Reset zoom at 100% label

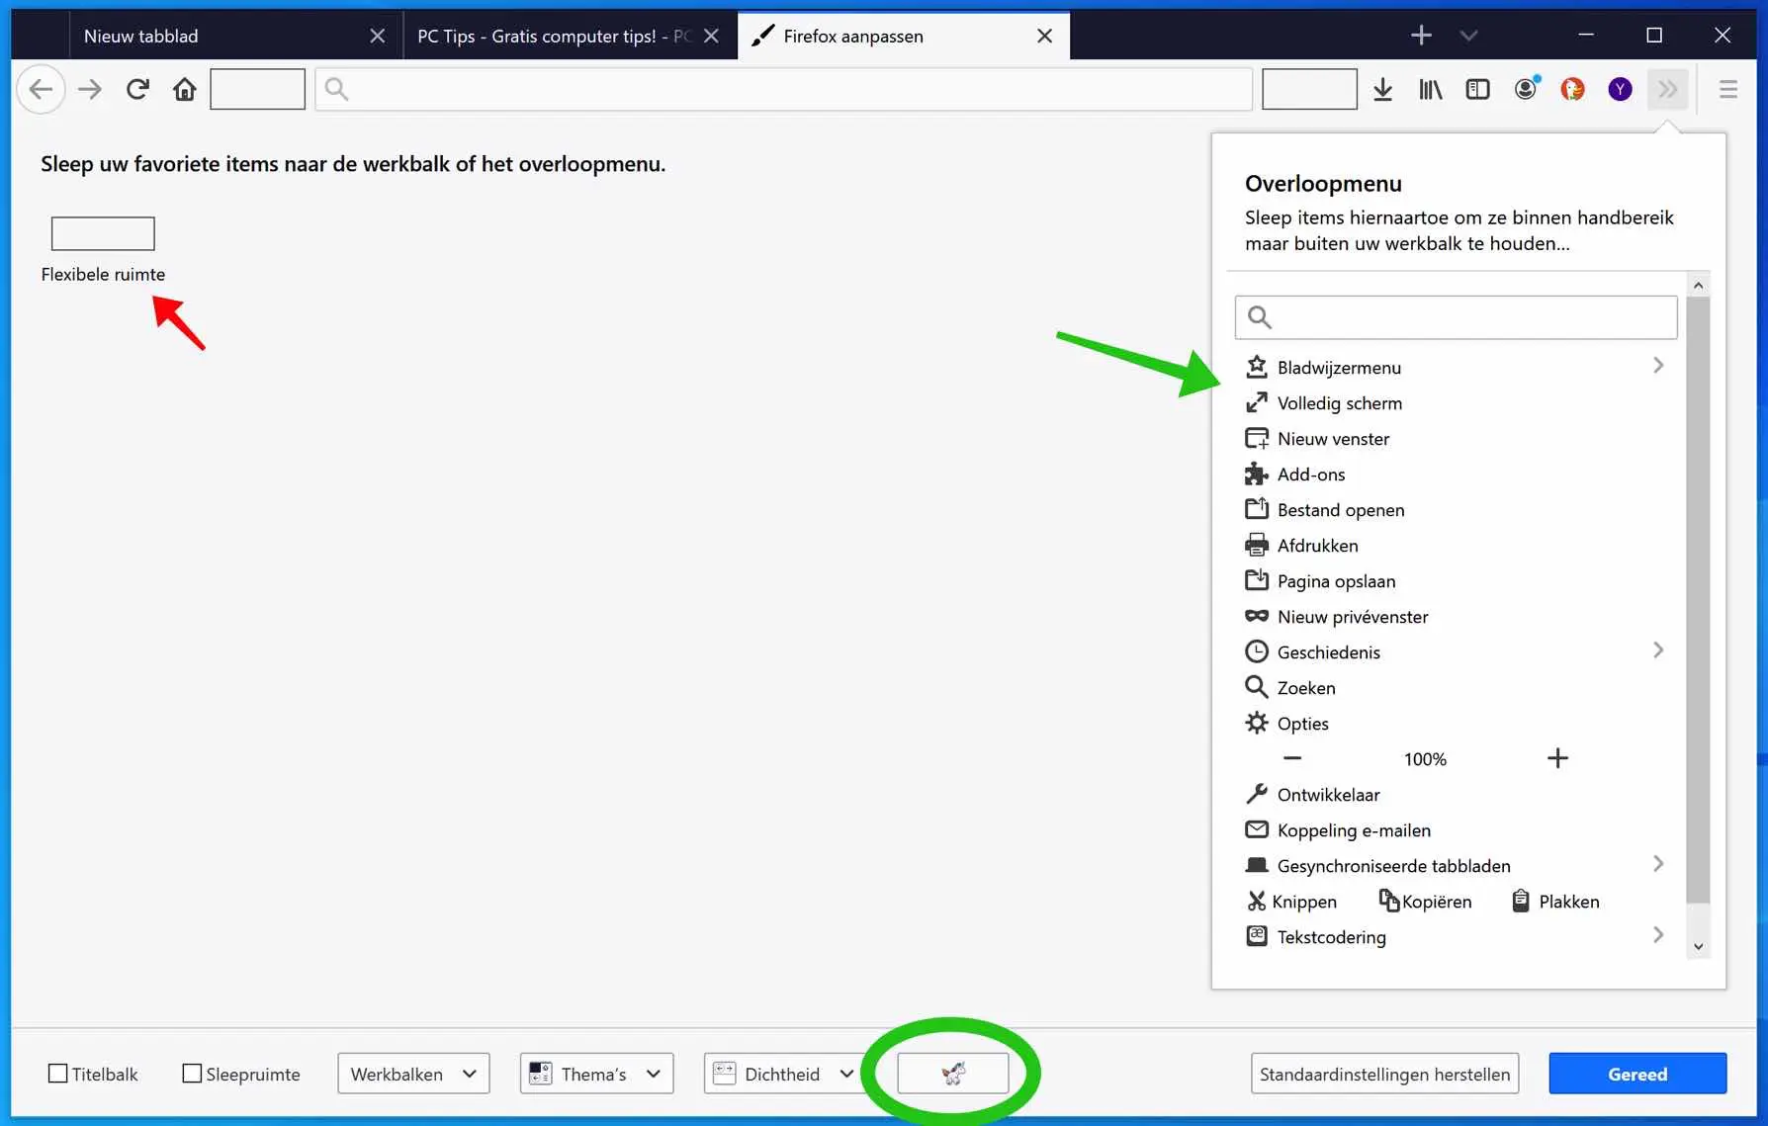point(1425,758)
